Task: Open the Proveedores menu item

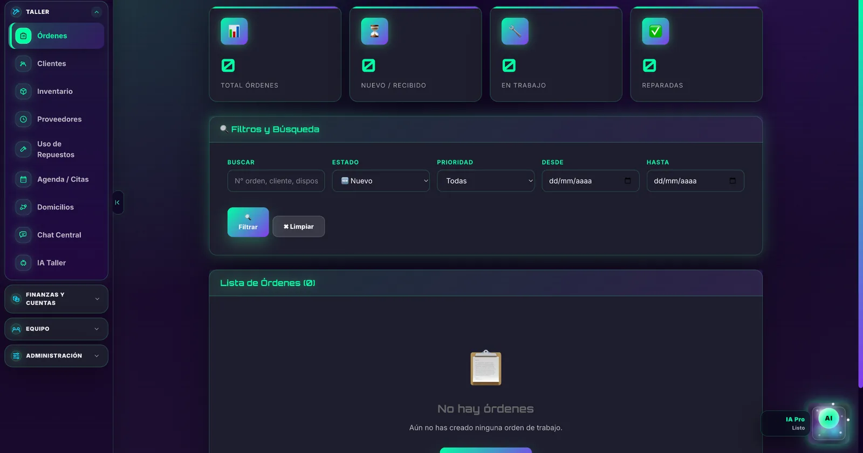Action: 57,119
